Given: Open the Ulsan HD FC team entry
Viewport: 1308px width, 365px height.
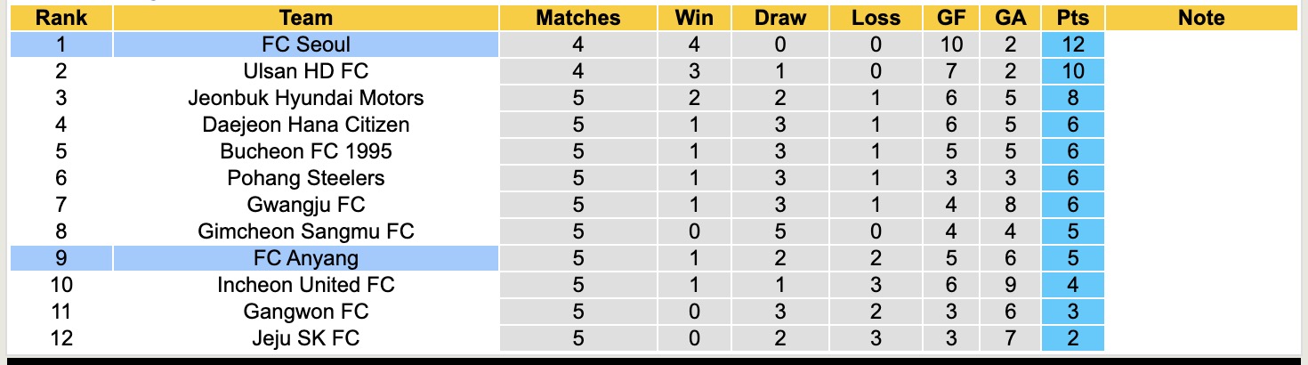Looking at the screenshot, I should [306, 71].
